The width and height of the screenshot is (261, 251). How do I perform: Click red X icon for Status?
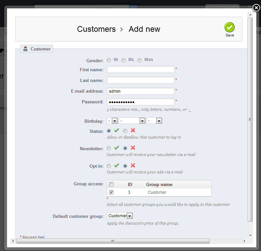click(133, 131)
